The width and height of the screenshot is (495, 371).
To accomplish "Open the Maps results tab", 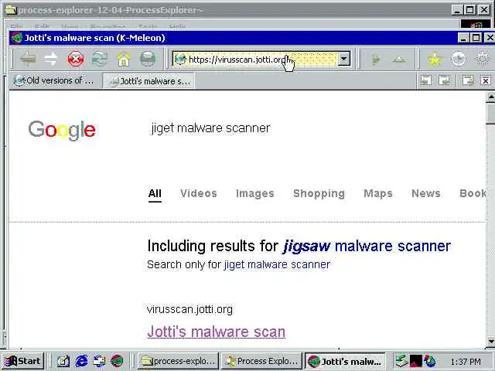I will (378, 193).
